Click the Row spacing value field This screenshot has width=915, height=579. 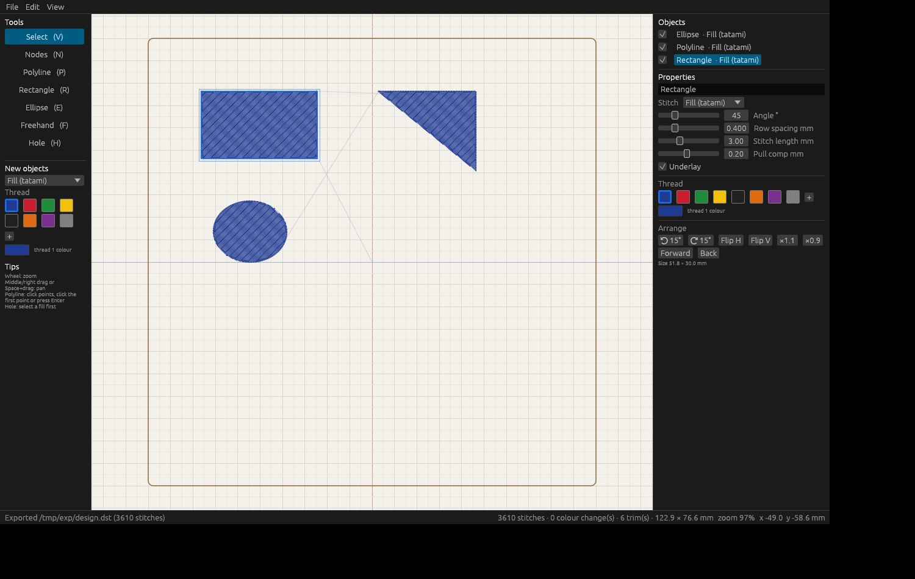pyautogui.click(x=736, y=128)
